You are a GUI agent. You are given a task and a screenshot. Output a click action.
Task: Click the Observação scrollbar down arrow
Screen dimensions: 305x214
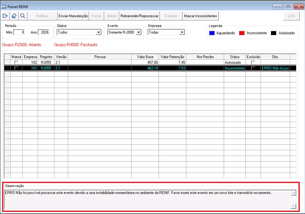pyautogui.click(x=293, y=206)
